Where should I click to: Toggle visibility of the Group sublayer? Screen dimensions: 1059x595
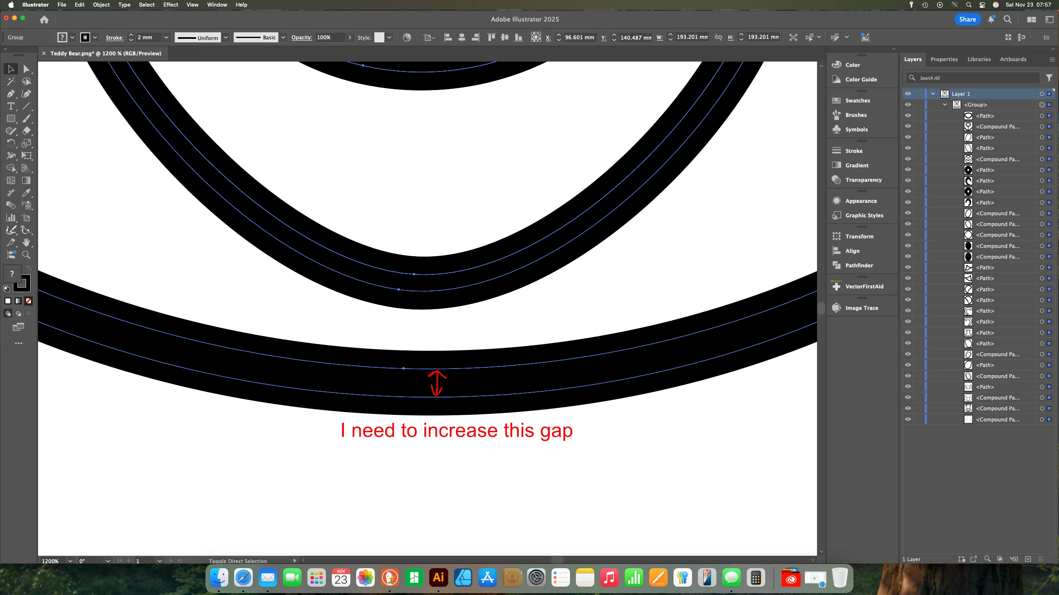tap(908, 105)
